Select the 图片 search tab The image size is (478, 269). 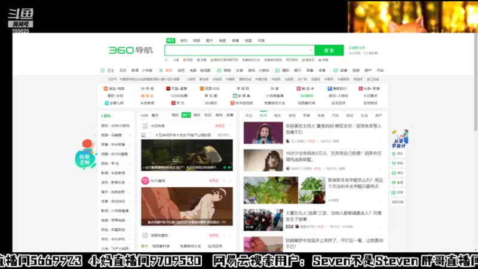209,41
